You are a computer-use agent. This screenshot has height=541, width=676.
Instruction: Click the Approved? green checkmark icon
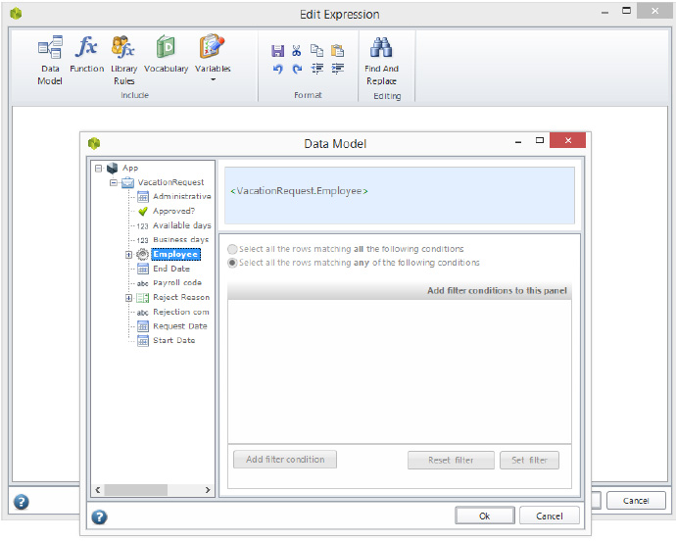point(143,211)
